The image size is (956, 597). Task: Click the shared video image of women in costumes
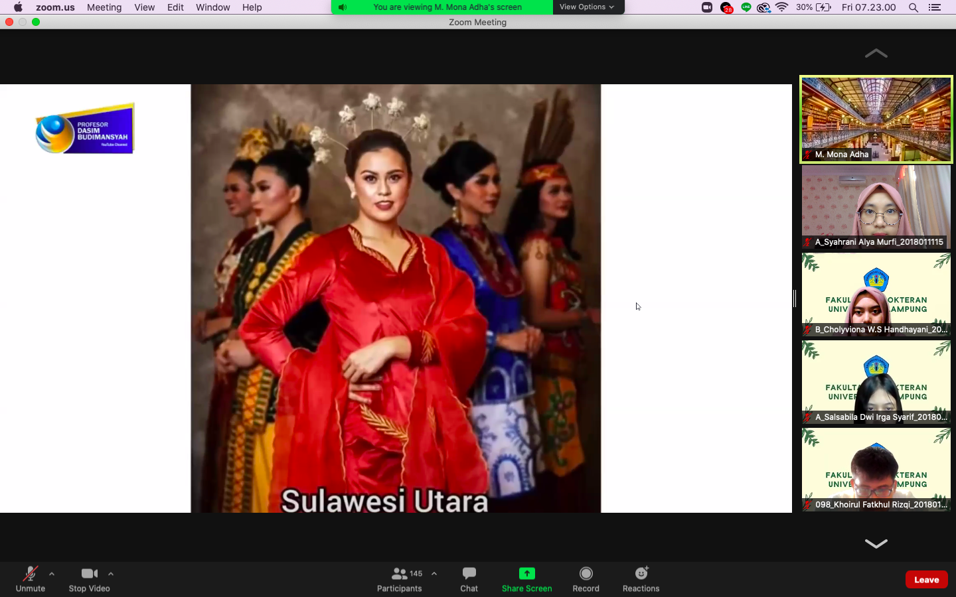pyautogui.click(x=396, y=298)
